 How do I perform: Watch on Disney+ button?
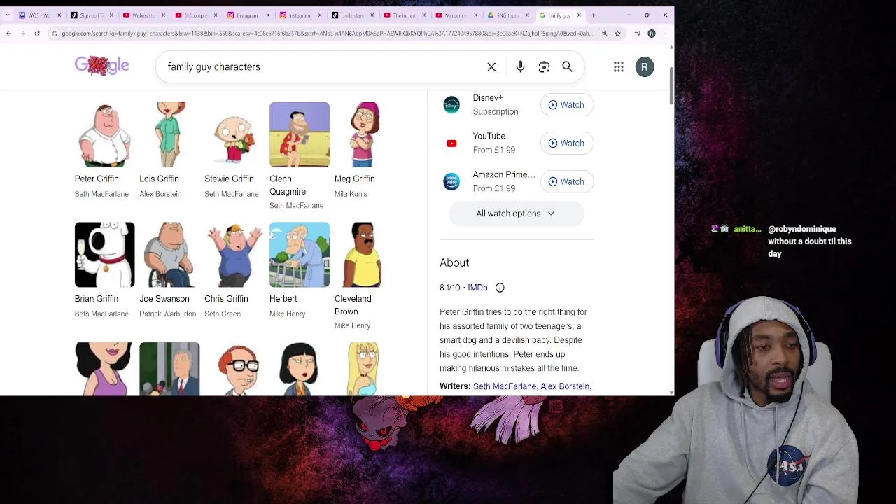(566, 105)
